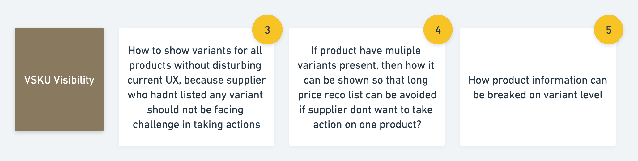Click the yellow number 5 badge

[609, 30]
